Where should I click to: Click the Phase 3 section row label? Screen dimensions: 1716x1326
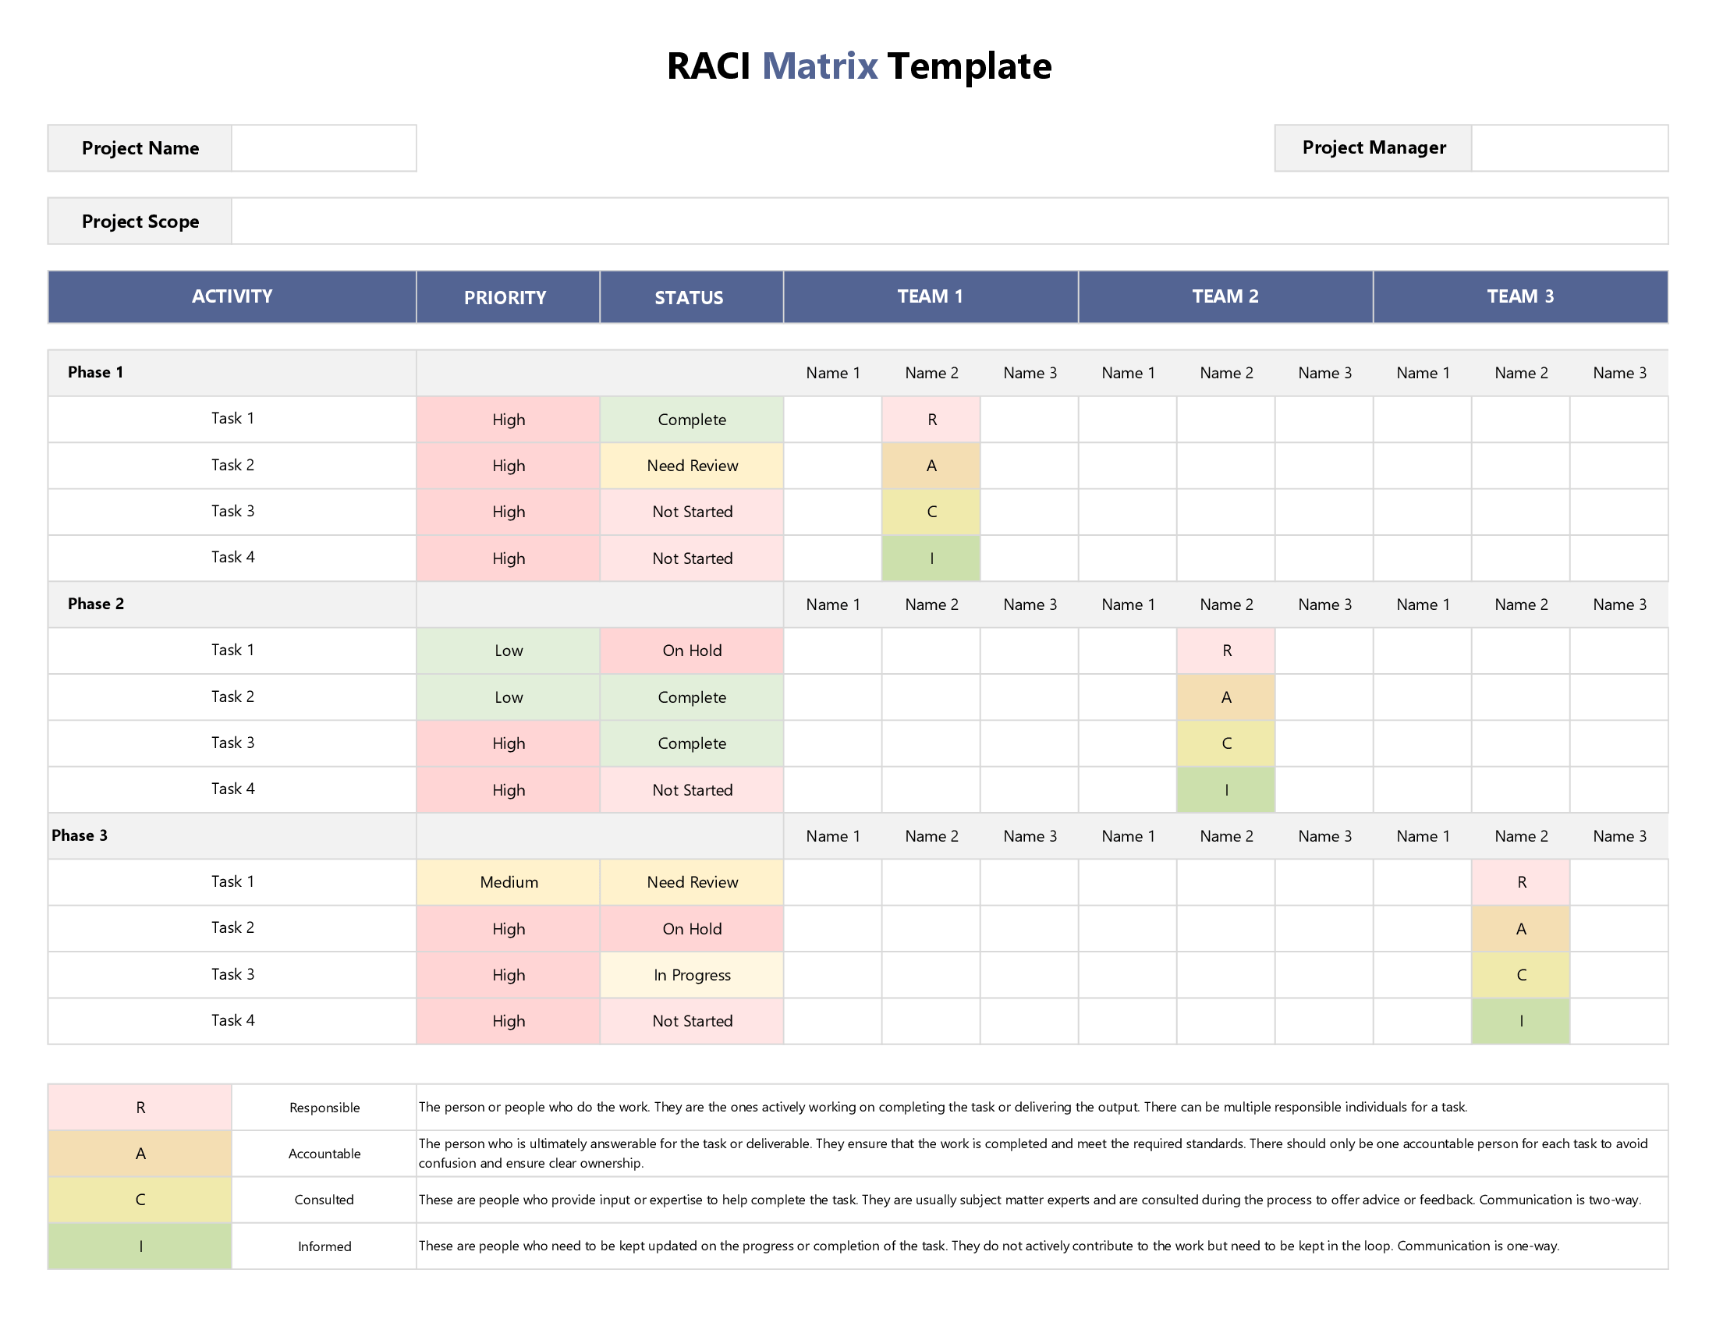tap(80, 836)
